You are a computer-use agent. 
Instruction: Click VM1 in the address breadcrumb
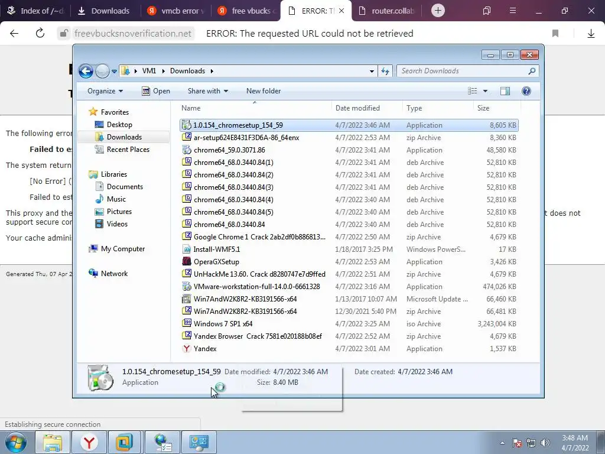point(149,71)
